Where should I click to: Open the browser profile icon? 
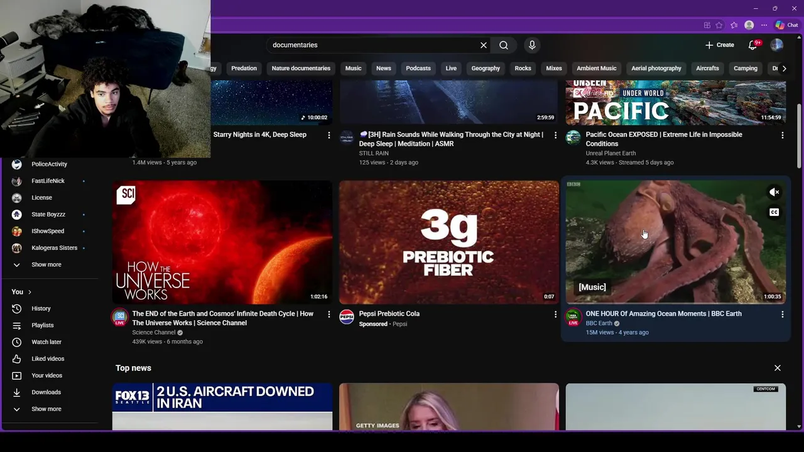pyautogui.click(x=749, y=25)
